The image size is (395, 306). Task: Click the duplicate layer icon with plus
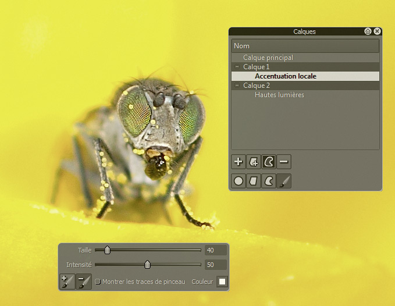(x=254, y=162)
